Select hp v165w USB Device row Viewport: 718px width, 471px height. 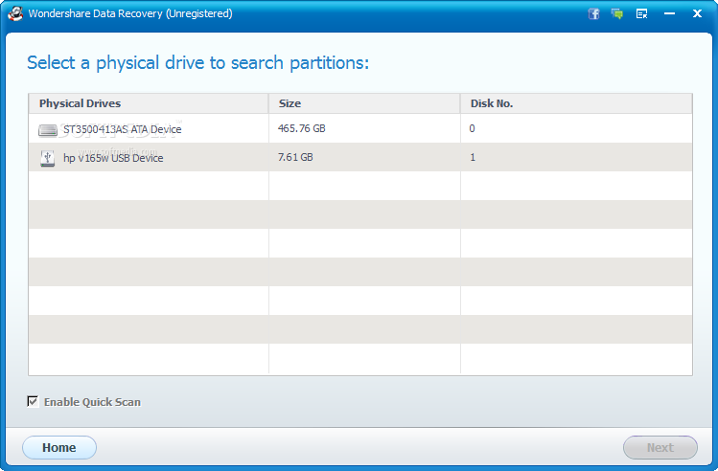[x=360, y=157]
